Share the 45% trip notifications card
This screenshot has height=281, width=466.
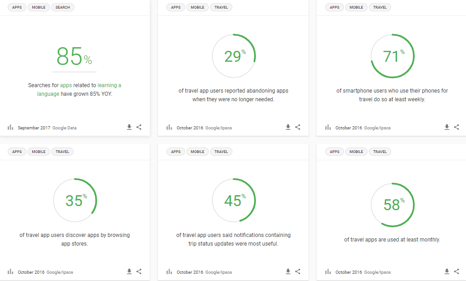(298, 271)
